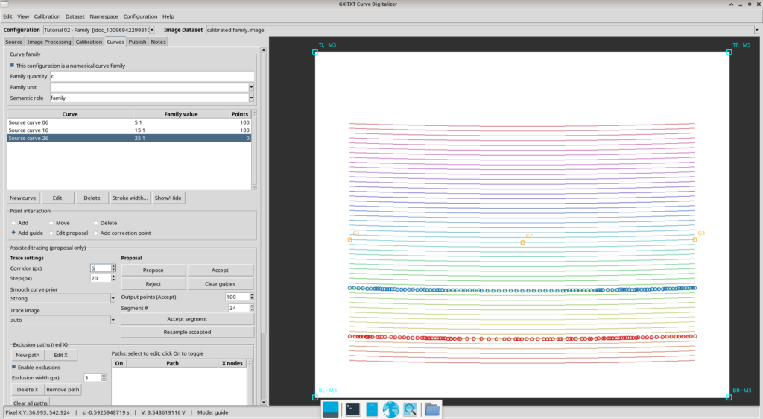This screenshot has height=419, width=763.
Task: Select the Source curve 26 row
Action: click(x=129, y=138)
